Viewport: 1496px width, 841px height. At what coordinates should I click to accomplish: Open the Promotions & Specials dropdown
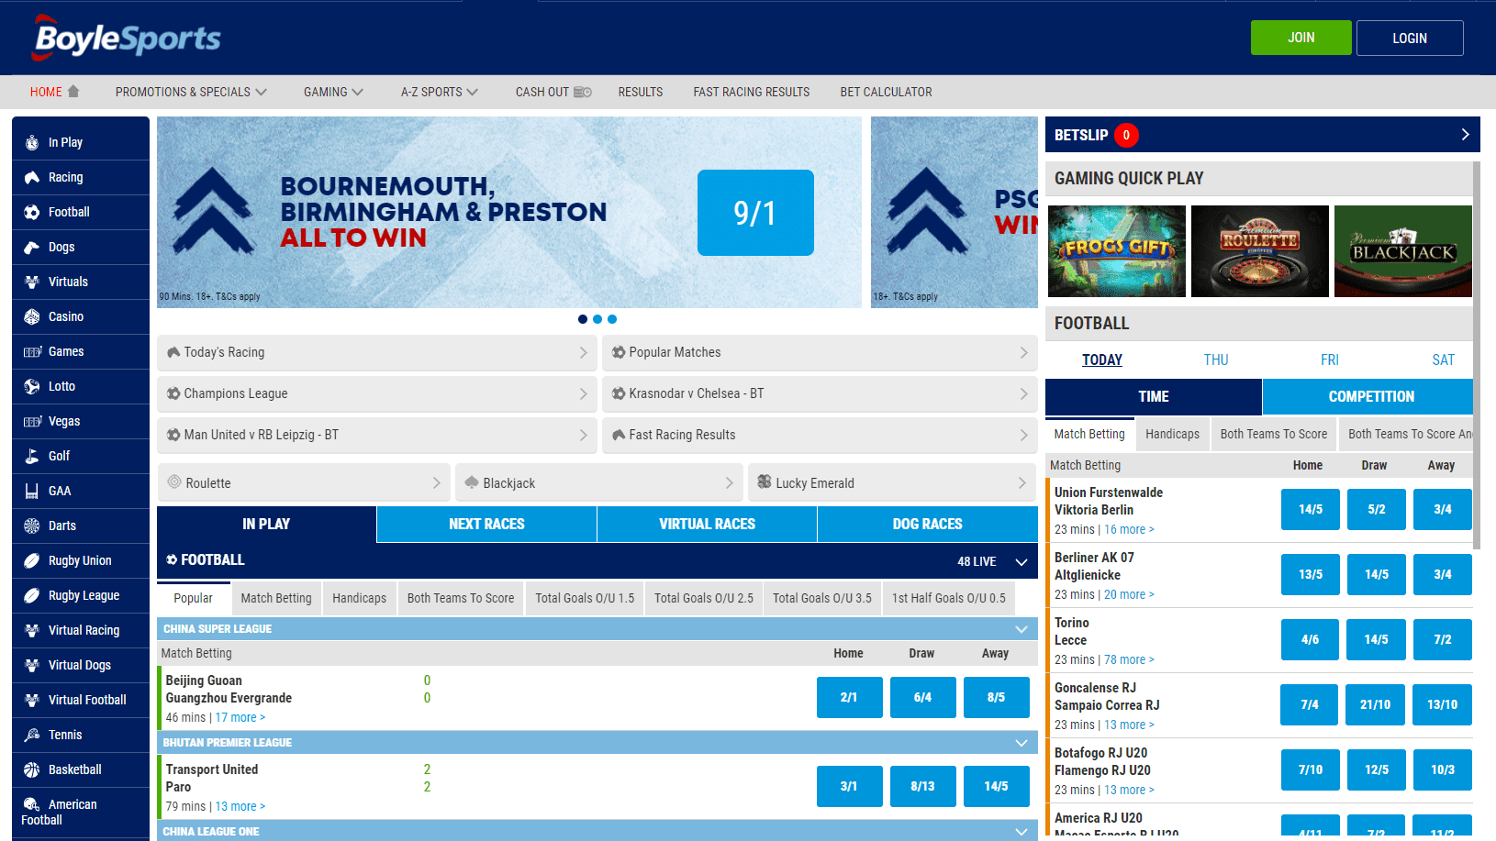click(191, 92)
